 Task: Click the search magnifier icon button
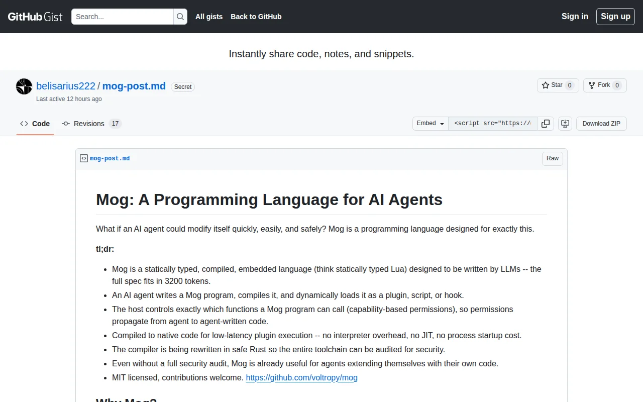[x=180, y=17]
